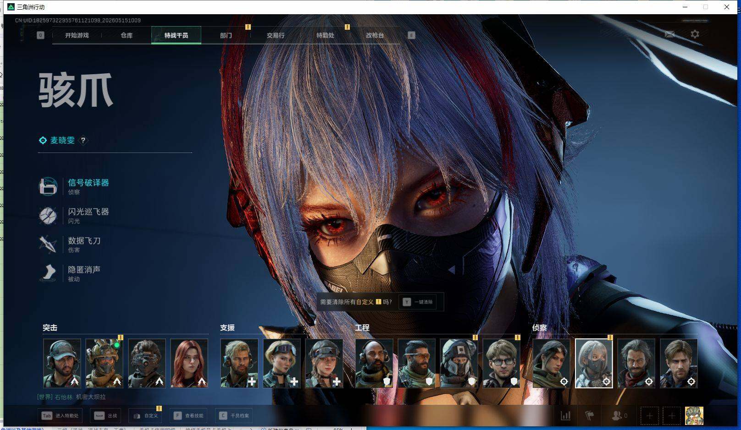This screenshot has height=430, width=741.
Task: Open the 仓库 tab
Action: [127, 35]
